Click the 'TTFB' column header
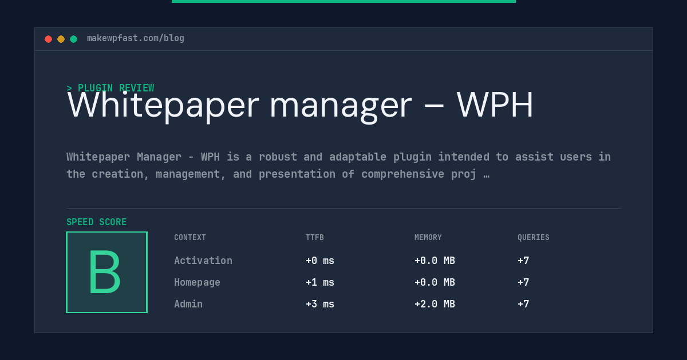This screenshot has height=360, width=687. coord(315,238)
